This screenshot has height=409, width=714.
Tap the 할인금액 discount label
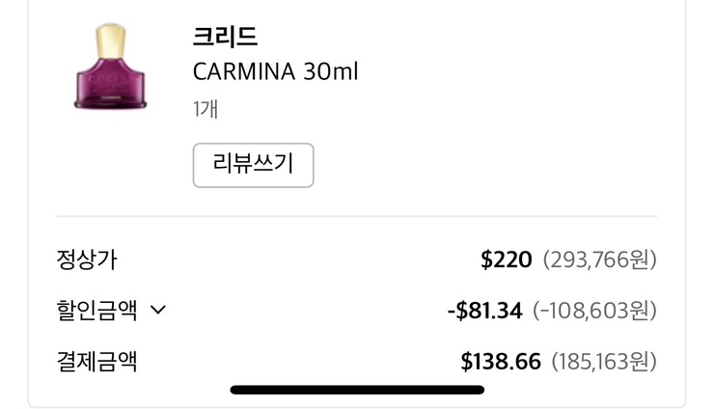coord(96,311)
